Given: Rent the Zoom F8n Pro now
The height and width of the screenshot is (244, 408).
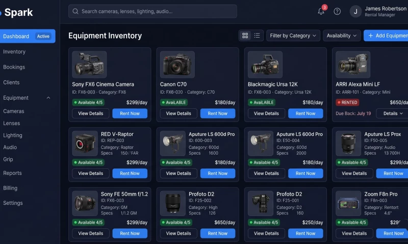Looking at the screenshot, I should point(392,233).
